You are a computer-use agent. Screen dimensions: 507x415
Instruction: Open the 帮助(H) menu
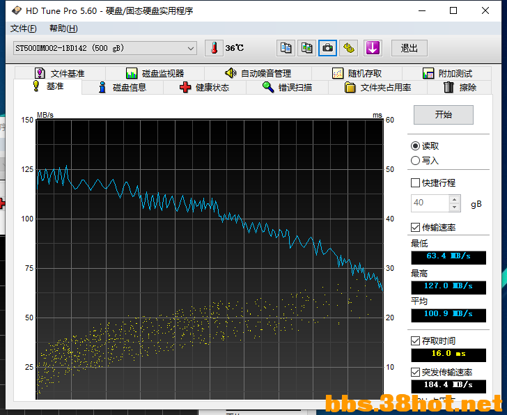63,29
